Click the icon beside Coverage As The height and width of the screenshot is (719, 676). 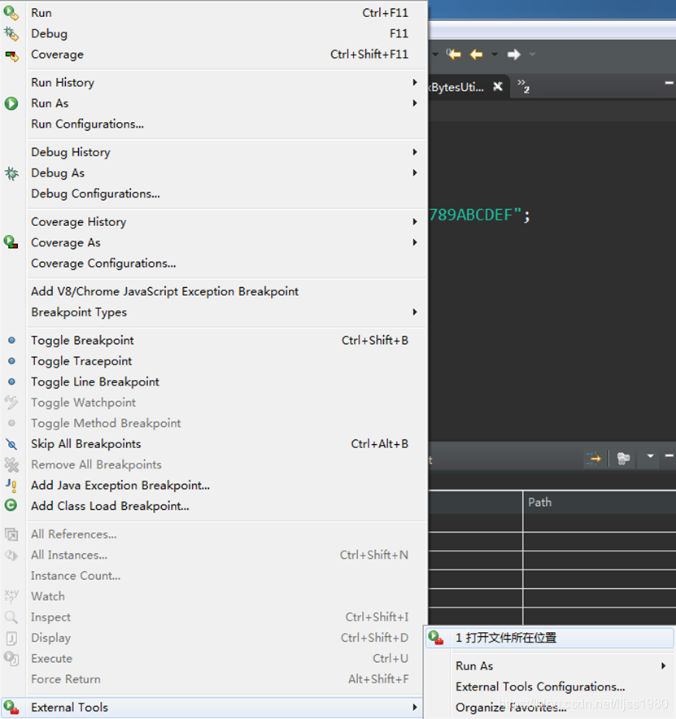(11, 242)
